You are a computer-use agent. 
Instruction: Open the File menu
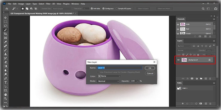(x=10, y=4)
